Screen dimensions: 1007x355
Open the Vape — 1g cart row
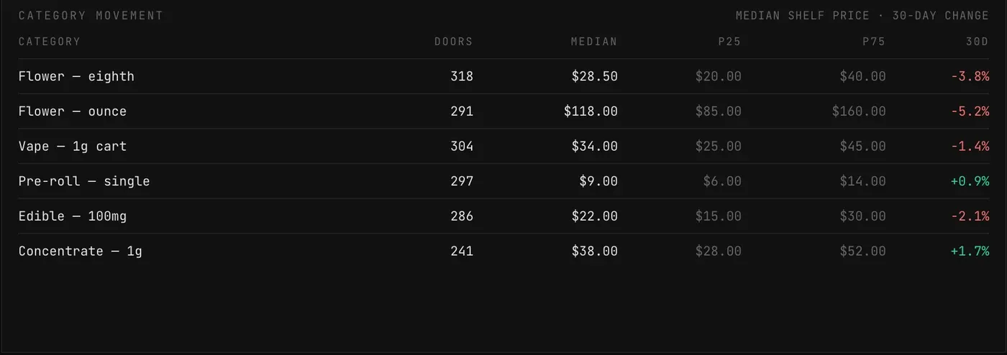click(x=503, y=147)
